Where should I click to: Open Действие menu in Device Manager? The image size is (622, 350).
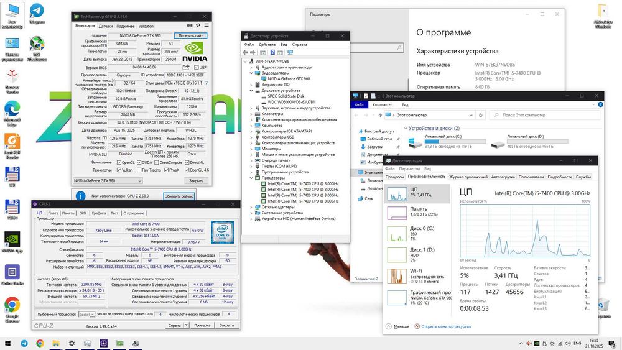(x=267, y=44)
